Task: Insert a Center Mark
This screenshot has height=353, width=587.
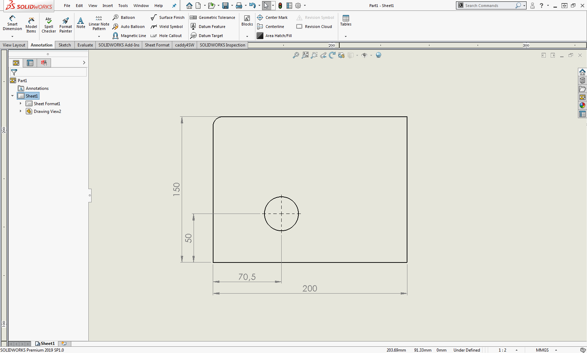Action: [272, 17]
